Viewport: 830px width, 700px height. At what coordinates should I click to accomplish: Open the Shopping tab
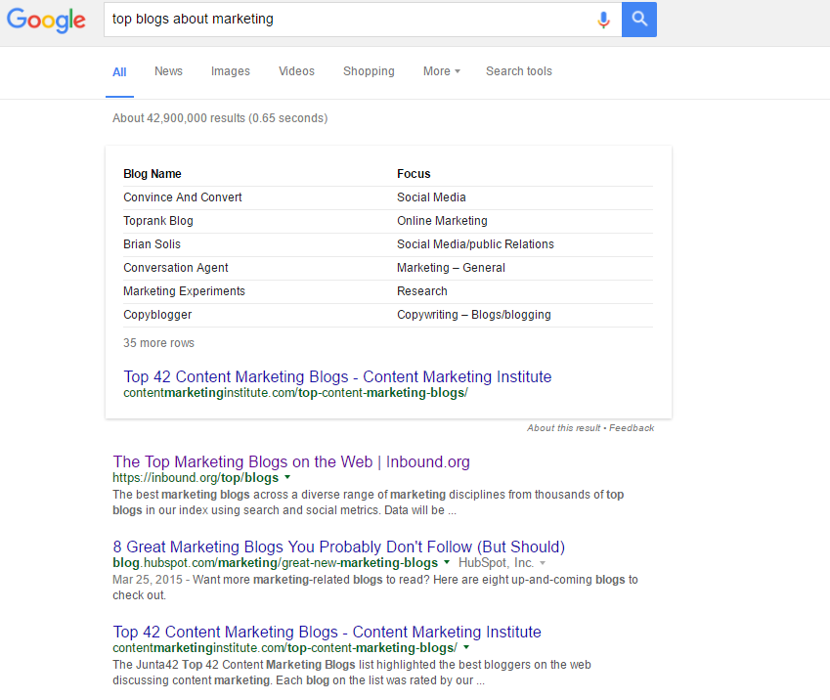click(369, 71)
